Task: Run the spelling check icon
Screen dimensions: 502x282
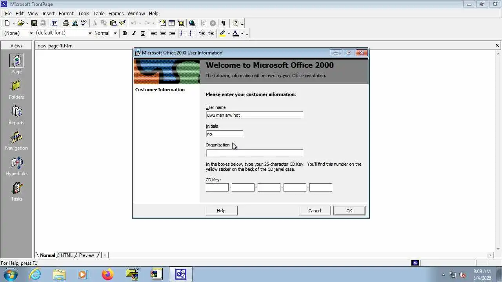Action: tap(84, 23)
